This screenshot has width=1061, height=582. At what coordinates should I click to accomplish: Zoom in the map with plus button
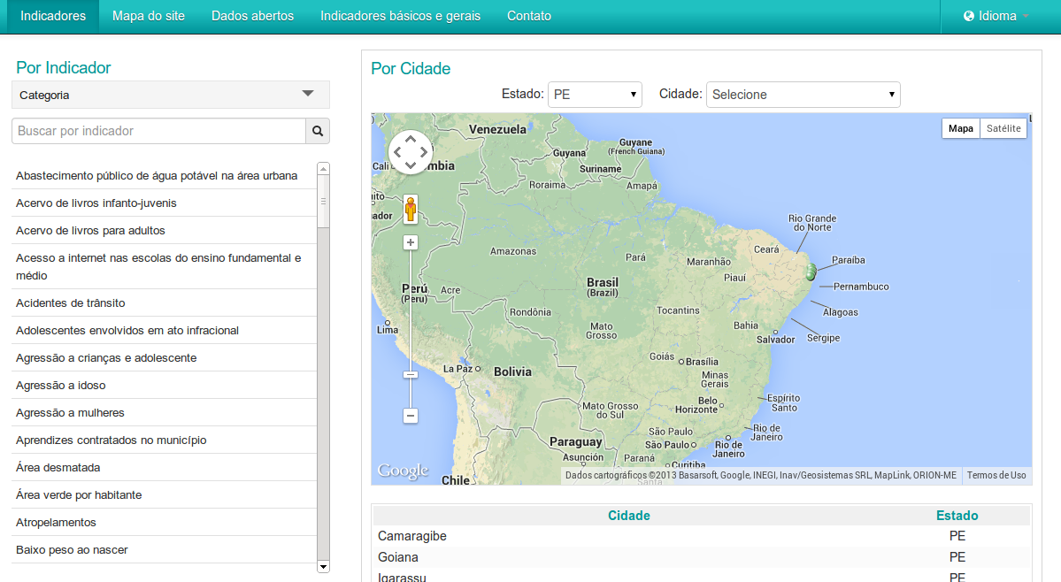[410, 242]
